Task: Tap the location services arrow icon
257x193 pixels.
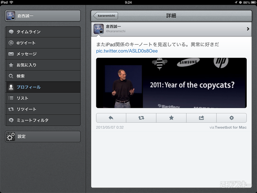Action: (x=236, y=2)
